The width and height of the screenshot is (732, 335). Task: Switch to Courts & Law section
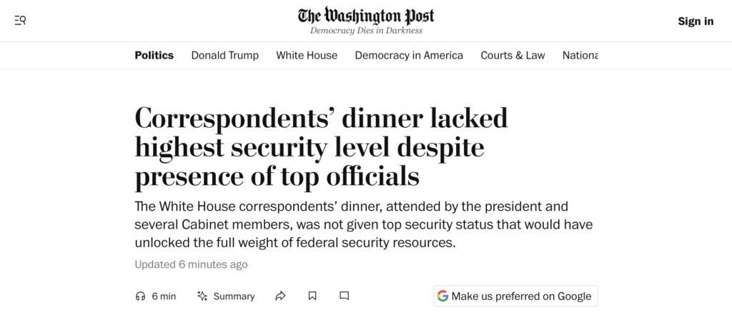[513, 55]
